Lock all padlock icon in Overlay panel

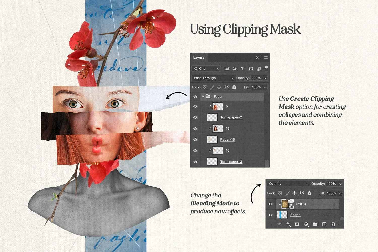coord(309,193)
